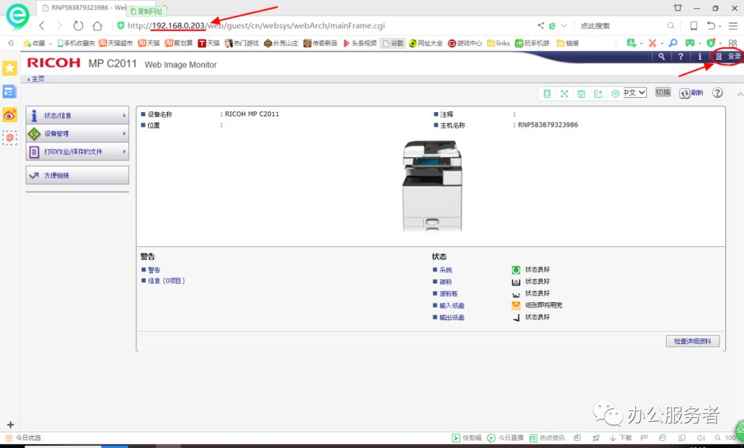The height and width of the screenshot is (448, 744).
Task: Click the Ricoh header help question mark
Action: tap(681, 56)
